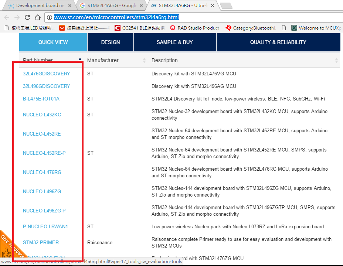Screen dimensions: 343x266
Task: Open the QUALITY & RELIABILITY tab
Action: [278, 42]
